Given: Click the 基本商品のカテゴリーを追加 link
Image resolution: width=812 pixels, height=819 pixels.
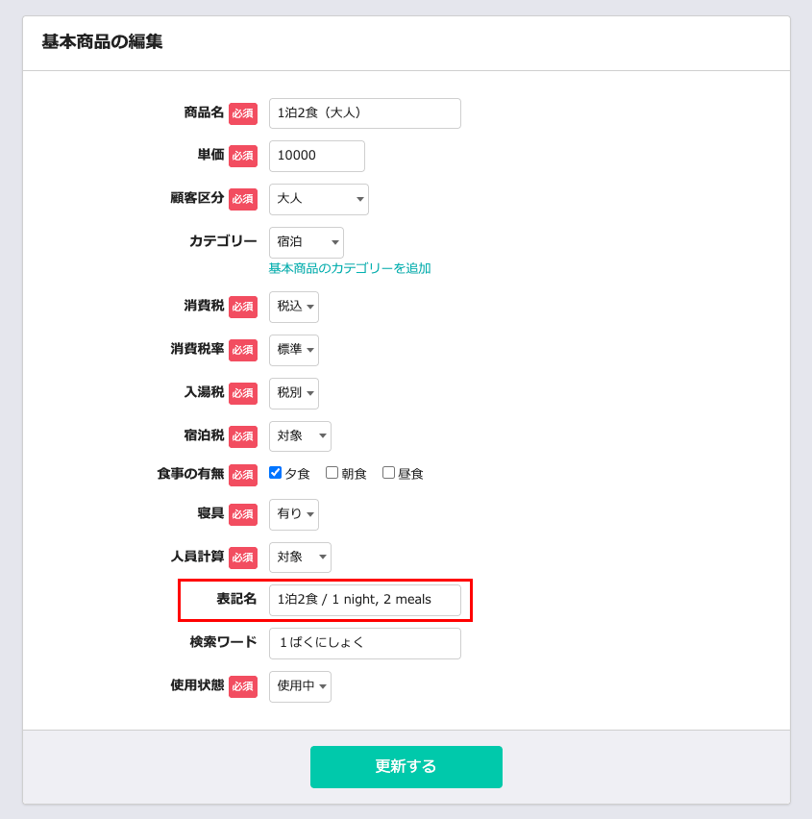Looking at the screenshot, I should (x=350, y=268).
